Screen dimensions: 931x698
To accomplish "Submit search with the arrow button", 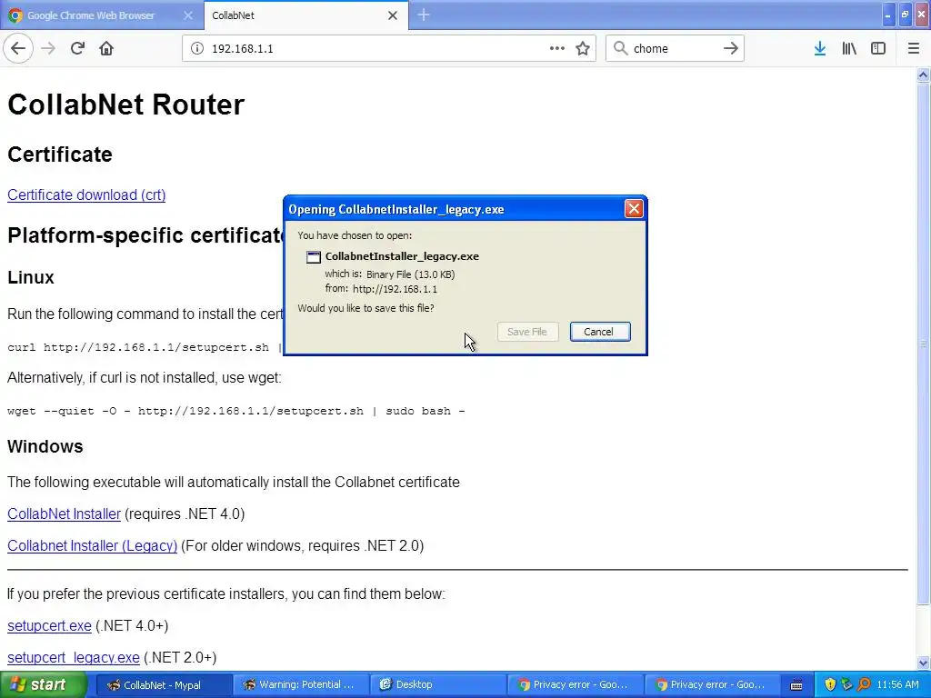I will [731, 48].
